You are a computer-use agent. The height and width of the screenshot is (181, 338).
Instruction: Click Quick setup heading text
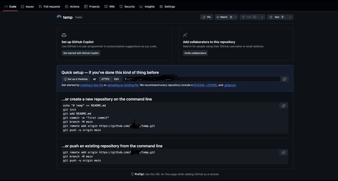tap(110, 72)
